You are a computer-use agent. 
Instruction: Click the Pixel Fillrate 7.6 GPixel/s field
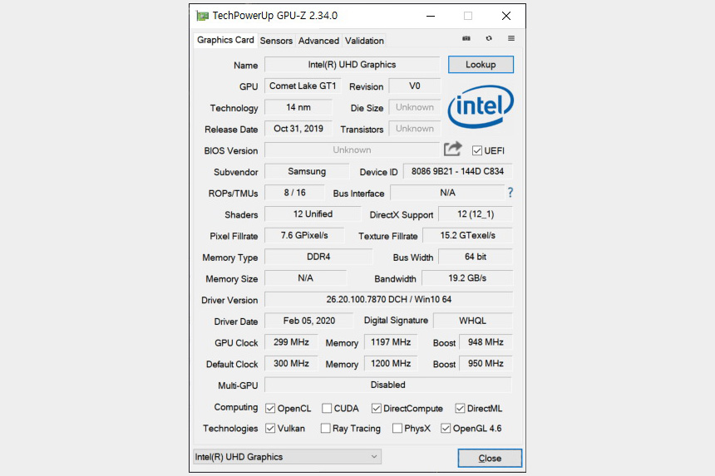point(304,235)
